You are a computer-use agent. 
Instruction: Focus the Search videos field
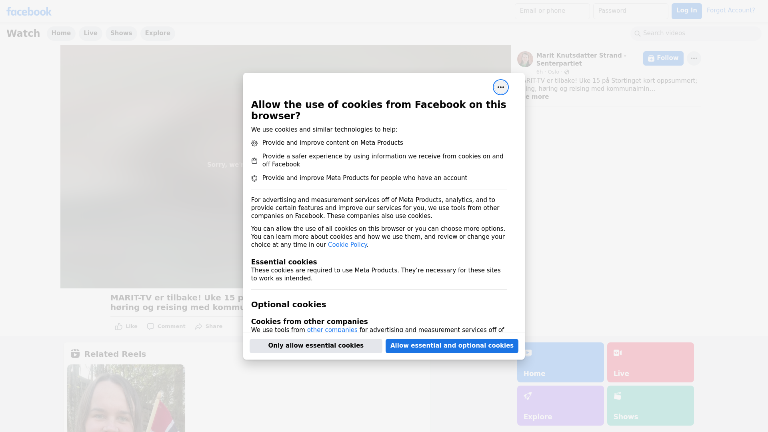coord(696,34)
